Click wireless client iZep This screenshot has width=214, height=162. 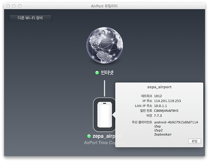(x=158, y=126)
